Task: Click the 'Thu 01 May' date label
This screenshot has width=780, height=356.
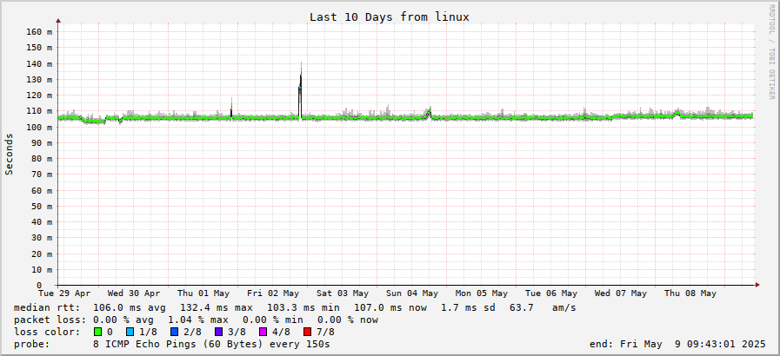Action: point(203,293)
